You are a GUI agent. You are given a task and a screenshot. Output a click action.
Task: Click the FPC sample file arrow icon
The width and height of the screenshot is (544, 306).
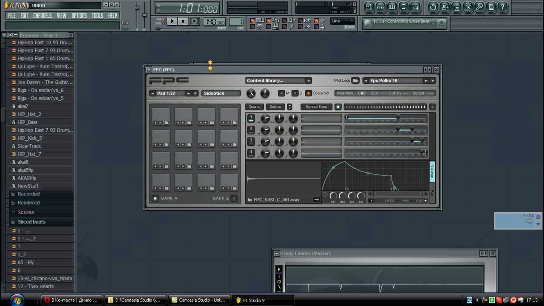click(x=316, y=200)
